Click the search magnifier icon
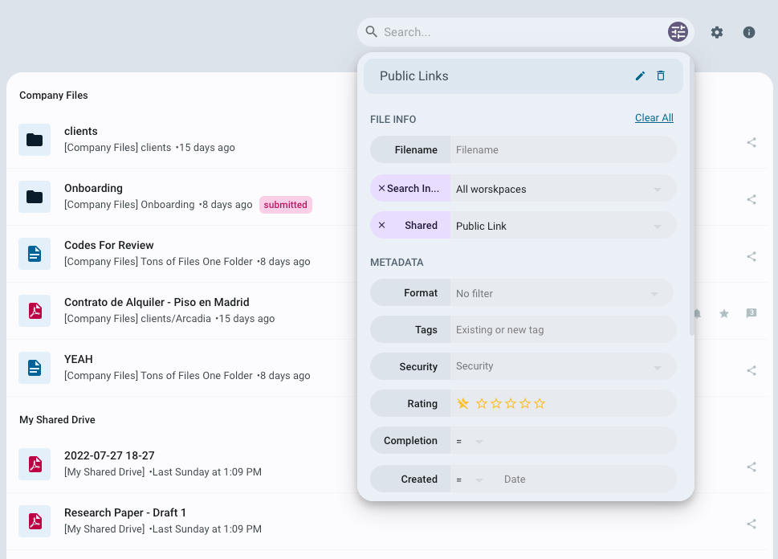Screen dimensions: 778x559 pos(371,32)
